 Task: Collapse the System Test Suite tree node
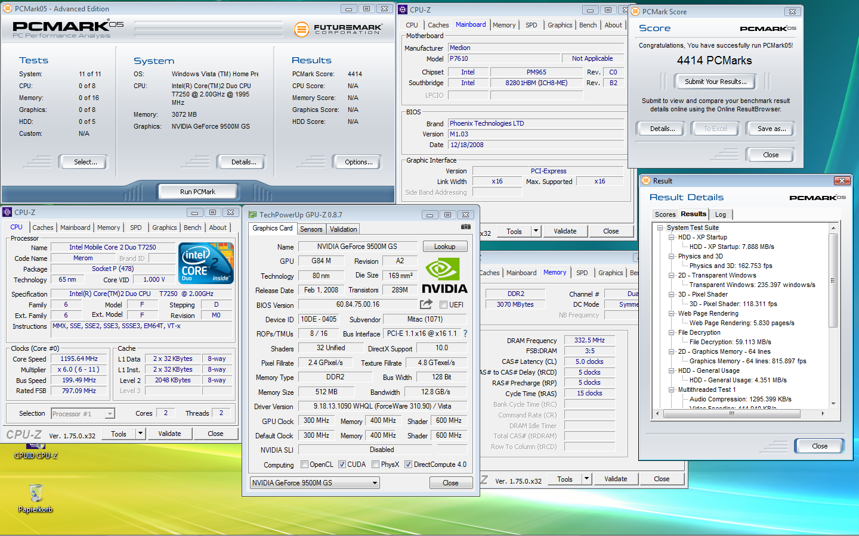660,228
